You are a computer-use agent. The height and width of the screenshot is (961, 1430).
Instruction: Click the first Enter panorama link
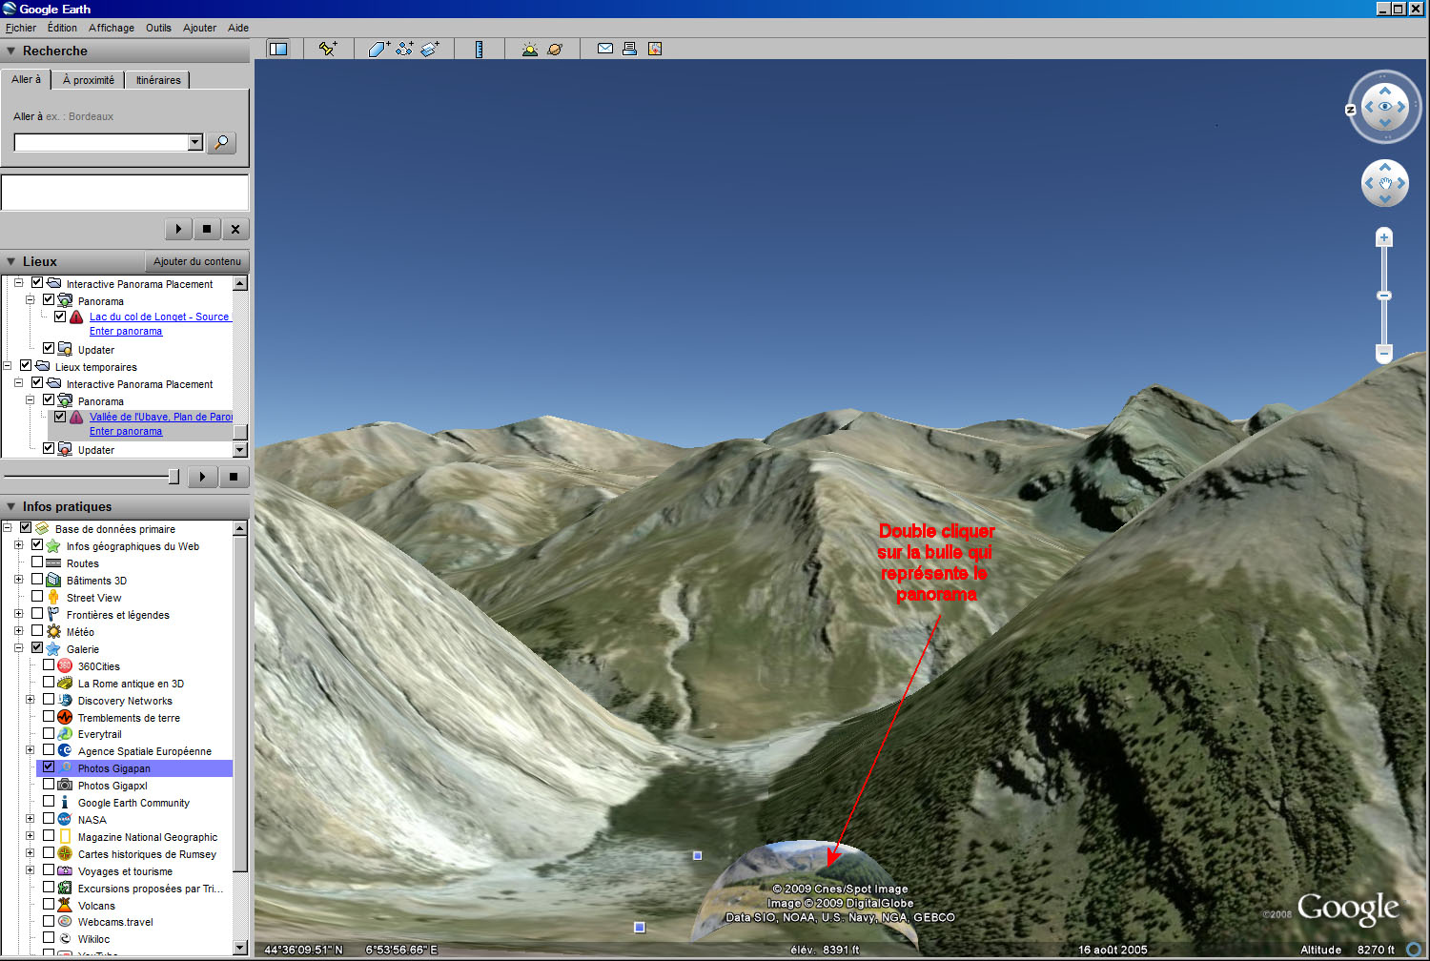(x=126, y=331)
